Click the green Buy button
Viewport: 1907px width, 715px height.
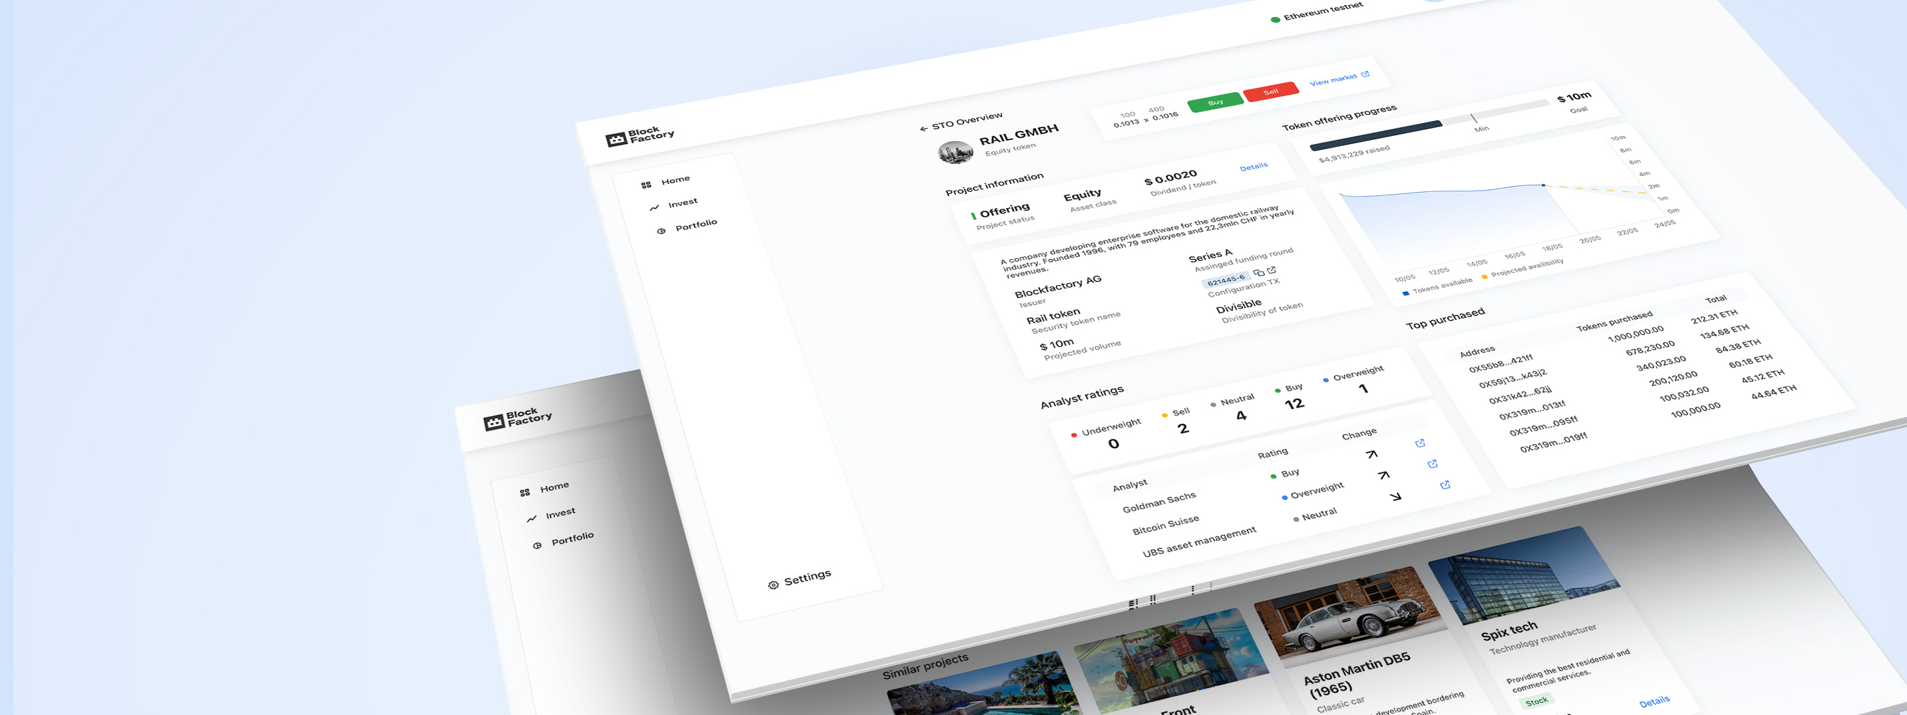pos(1215,102)
